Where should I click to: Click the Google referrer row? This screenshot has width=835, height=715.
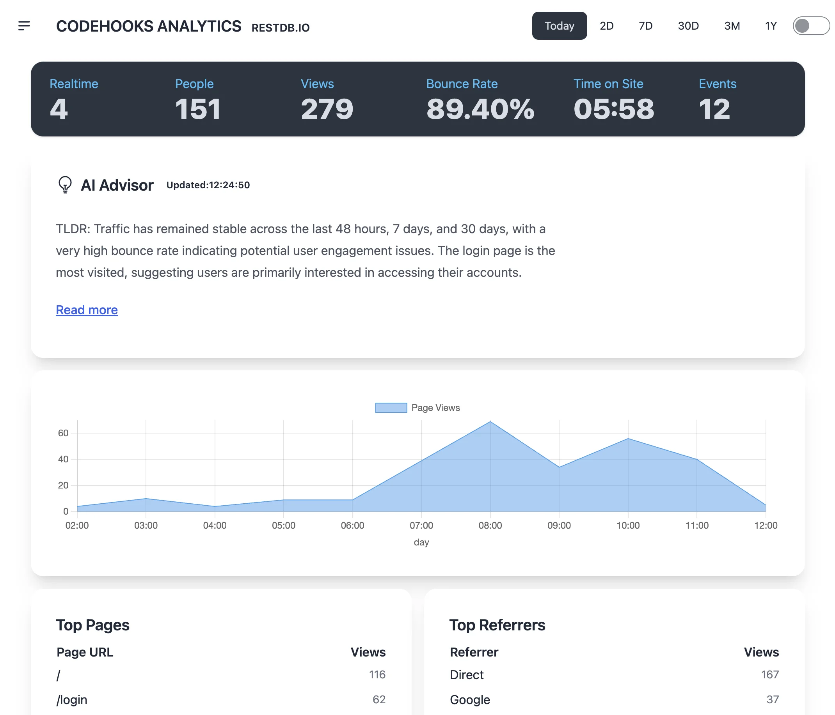[x=470, y=700]
